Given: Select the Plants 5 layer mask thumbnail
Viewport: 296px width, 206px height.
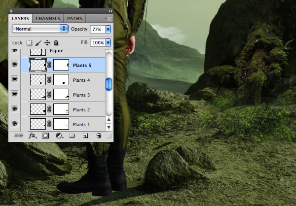Looking at the screenshot, I should tap(61, 65).
